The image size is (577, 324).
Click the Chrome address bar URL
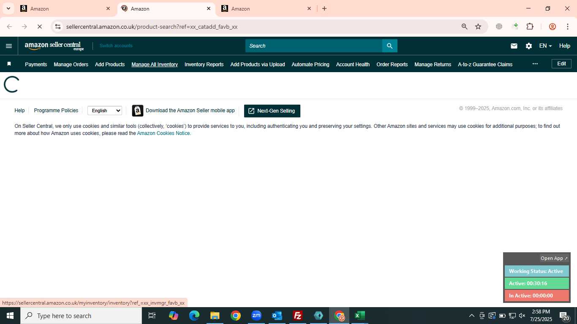(152, 27)
